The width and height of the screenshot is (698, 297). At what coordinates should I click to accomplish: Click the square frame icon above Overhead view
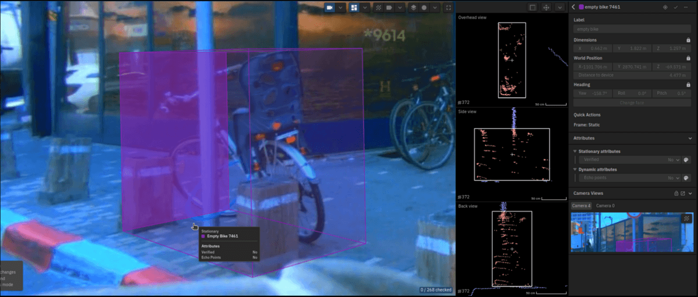pos(532,8)
